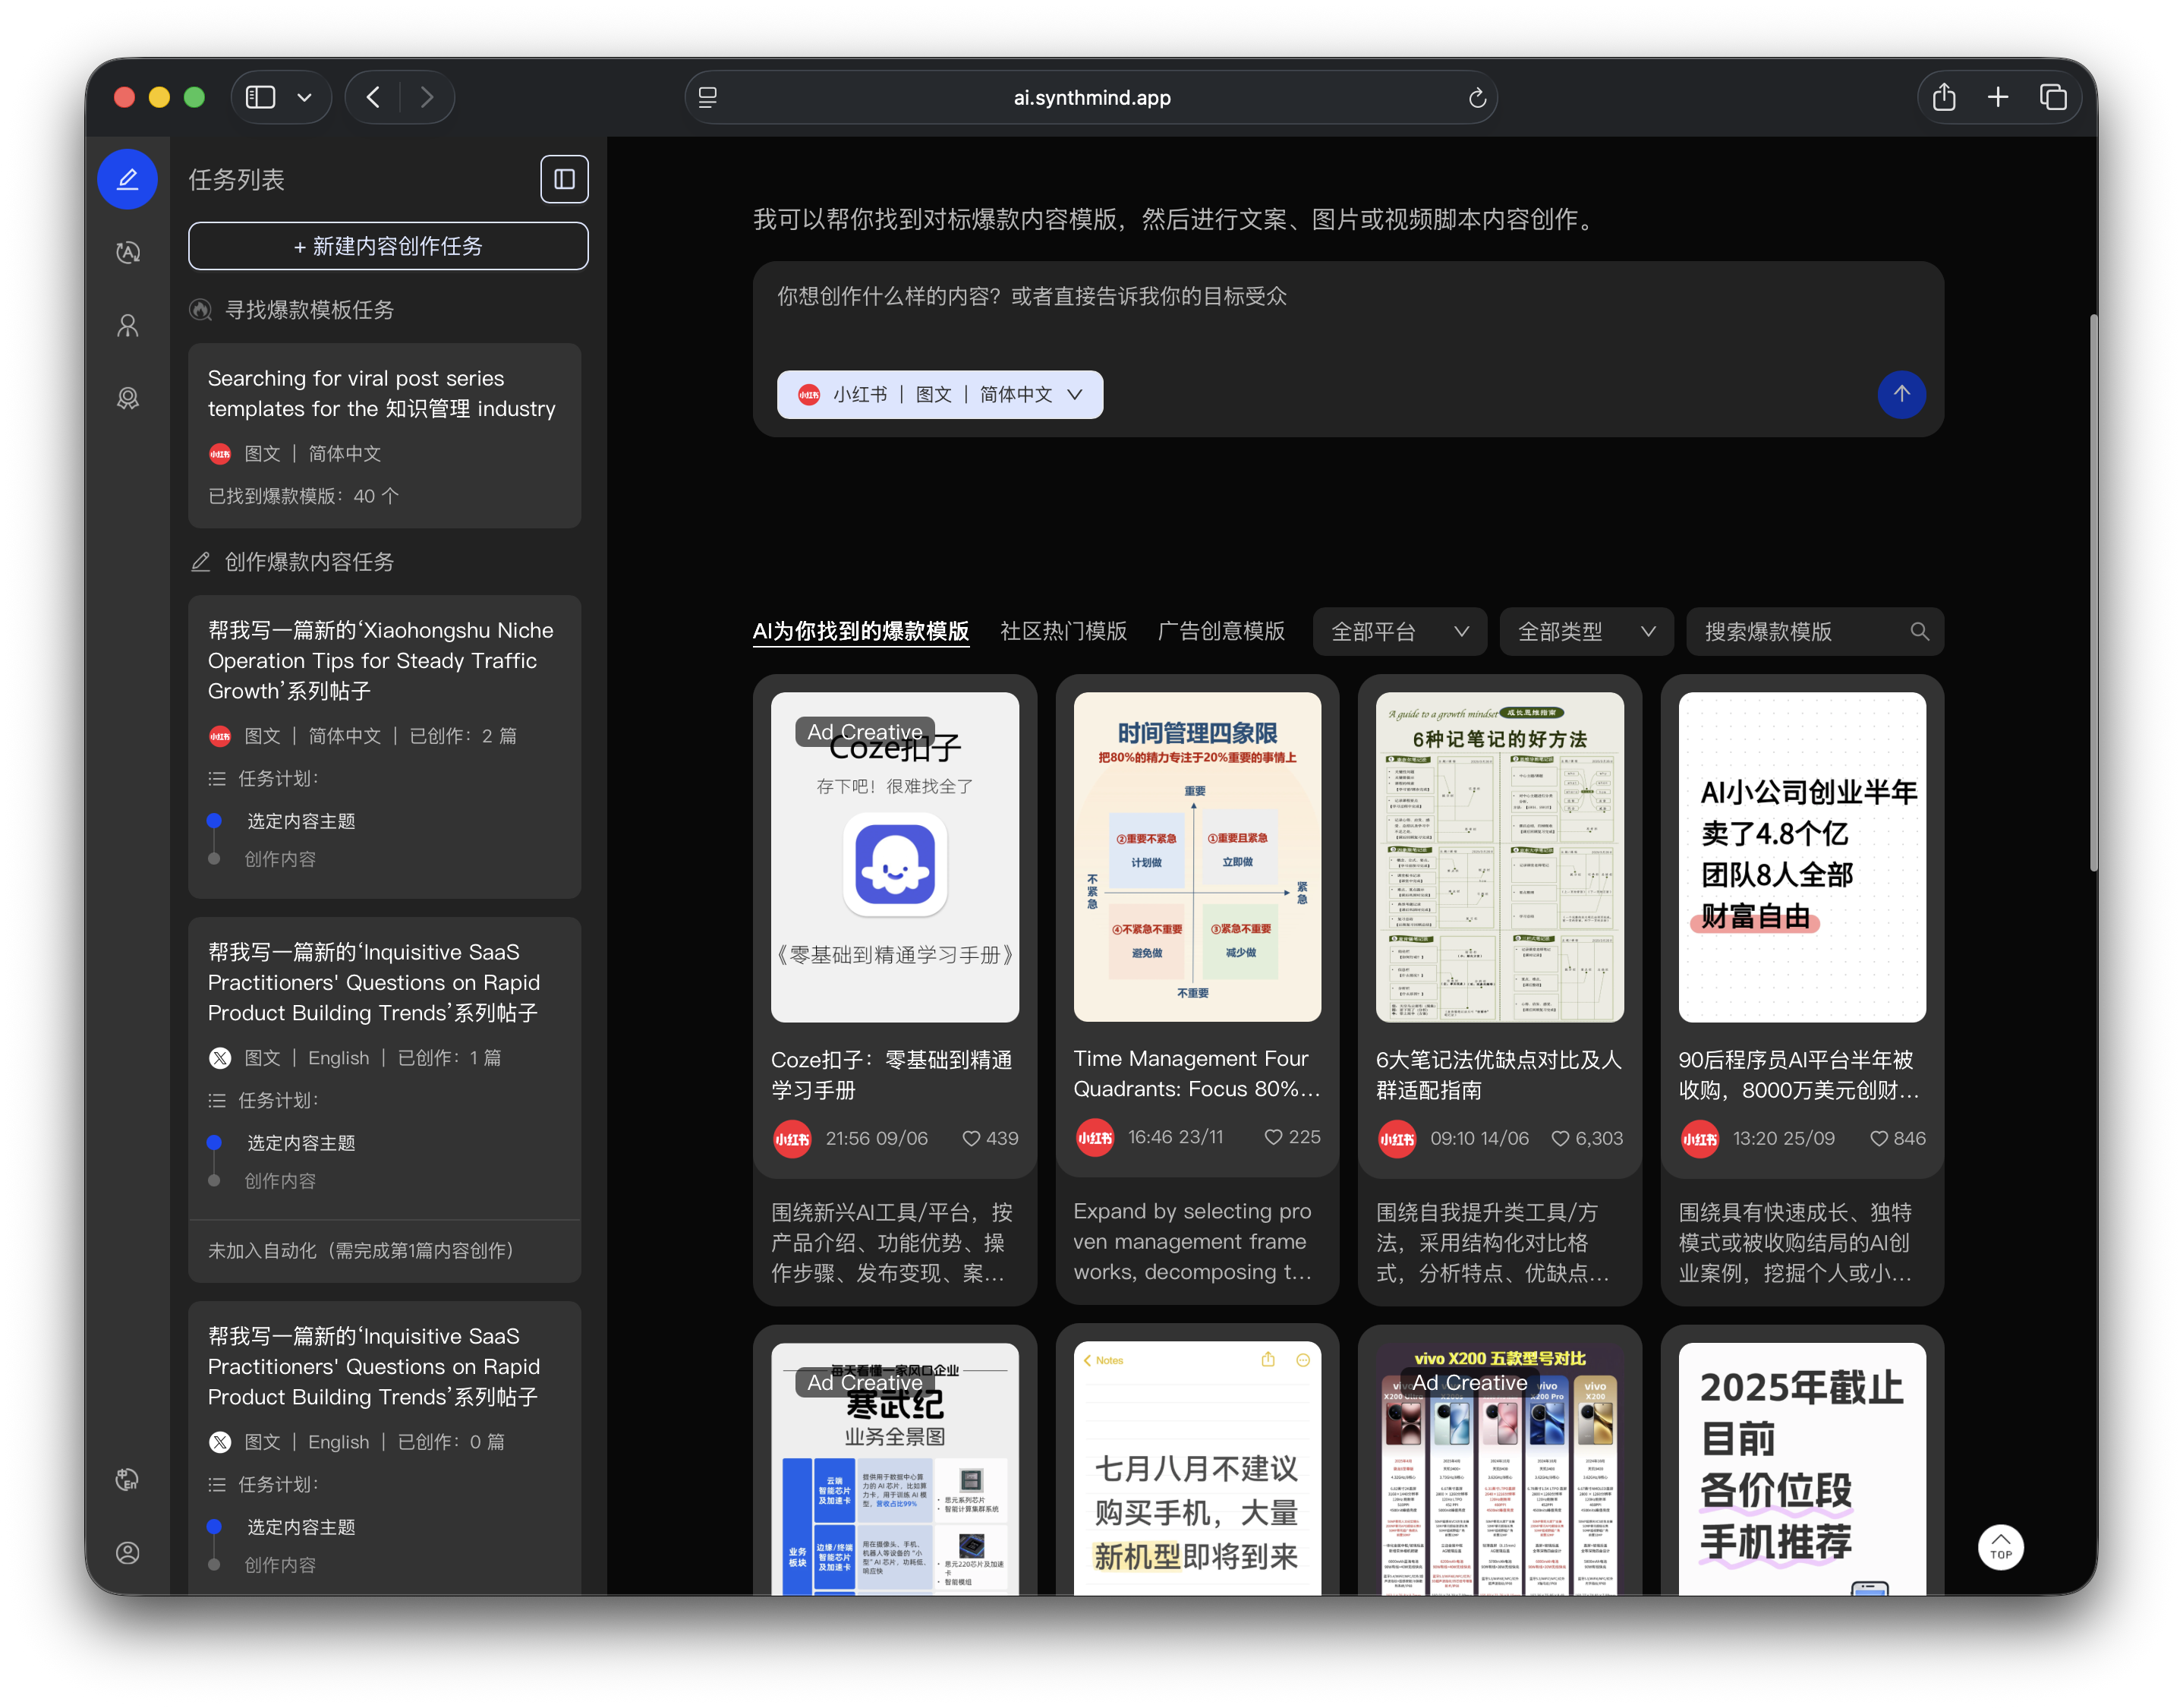Click heart icon showing 846 likes
The image size is (2183, 1708).
coord(1878,1138)
